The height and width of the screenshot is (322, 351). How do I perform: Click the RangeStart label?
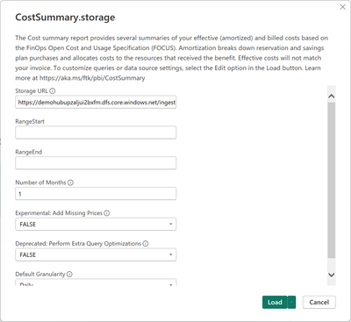[x=30, y=121]
